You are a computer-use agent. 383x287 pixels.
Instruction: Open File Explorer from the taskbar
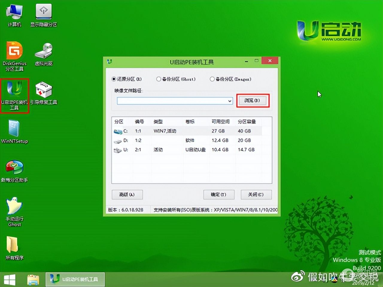33,280
